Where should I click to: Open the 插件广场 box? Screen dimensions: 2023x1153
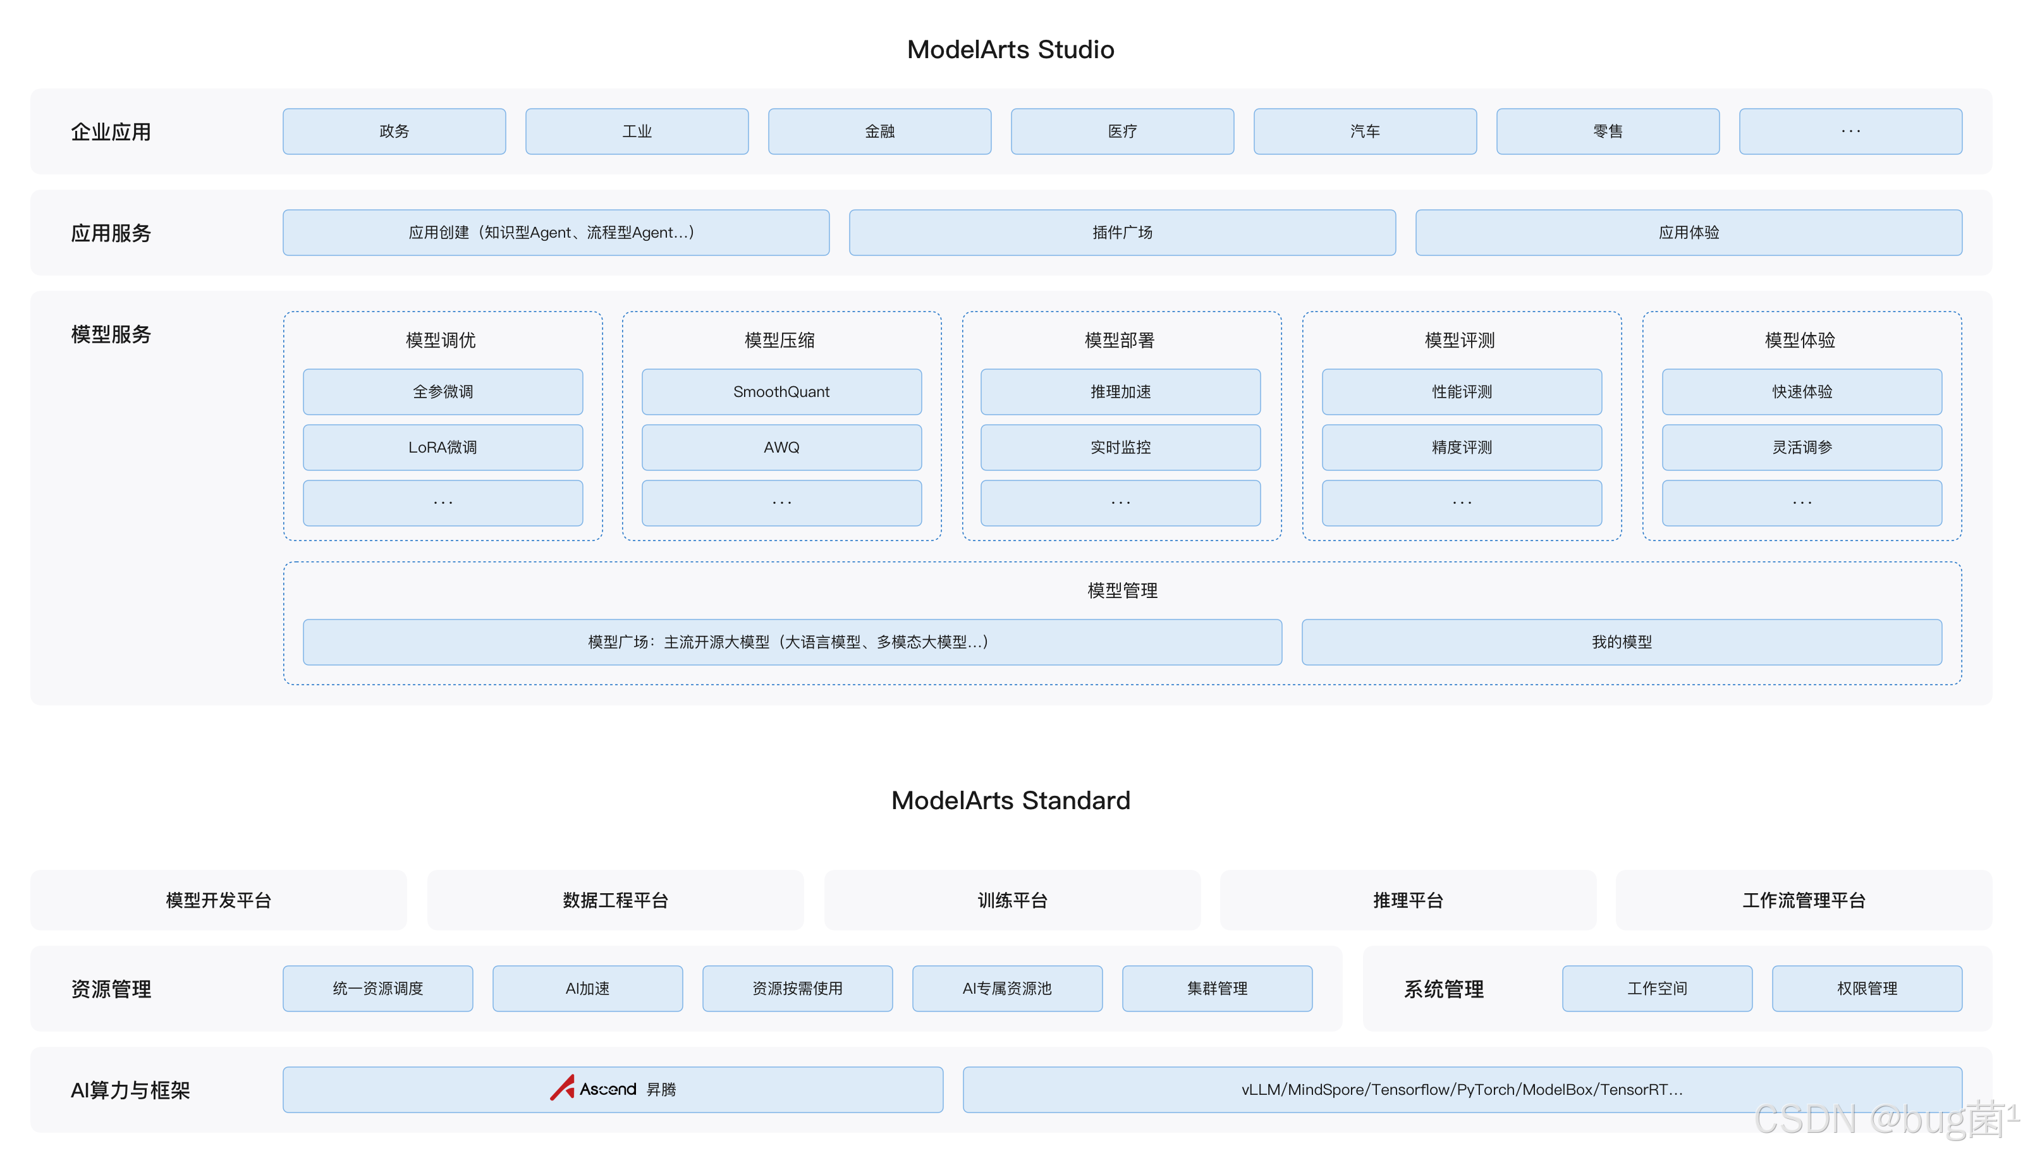[x=1122, y=232]
